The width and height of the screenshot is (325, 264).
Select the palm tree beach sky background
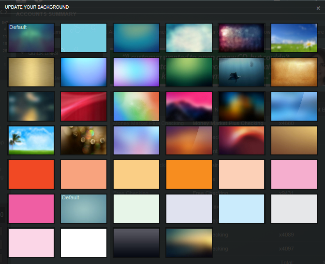pyautogui.click(x=31, y=140)
